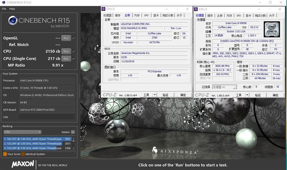Minimize the Cinebench window
Screen dimensions: 287x170
tap(260, 3)
